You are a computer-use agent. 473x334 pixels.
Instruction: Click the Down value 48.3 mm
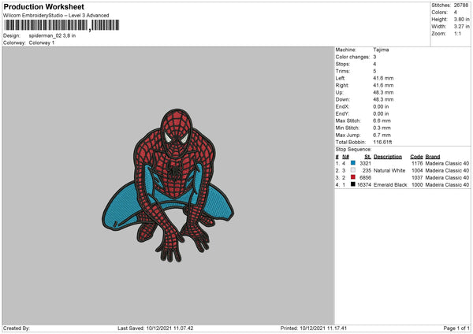(383, 99)
